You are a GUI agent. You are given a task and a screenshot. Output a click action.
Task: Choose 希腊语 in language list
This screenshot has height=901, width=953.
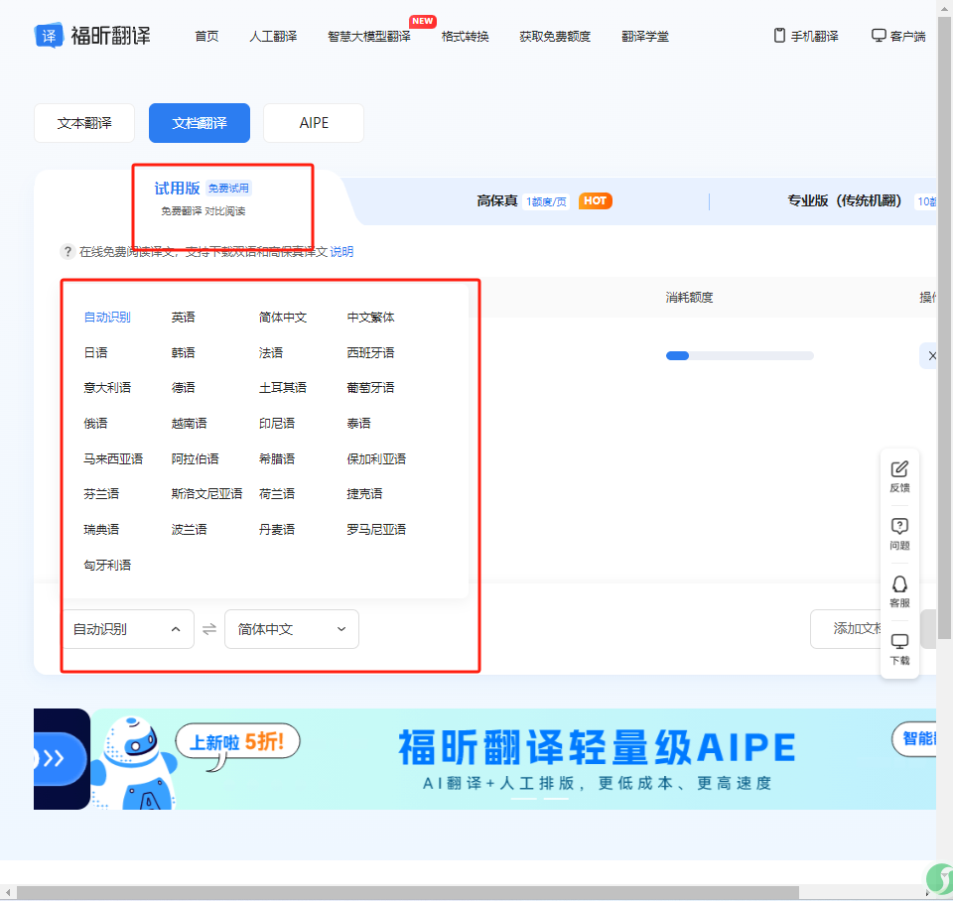[x=277, y=458]
